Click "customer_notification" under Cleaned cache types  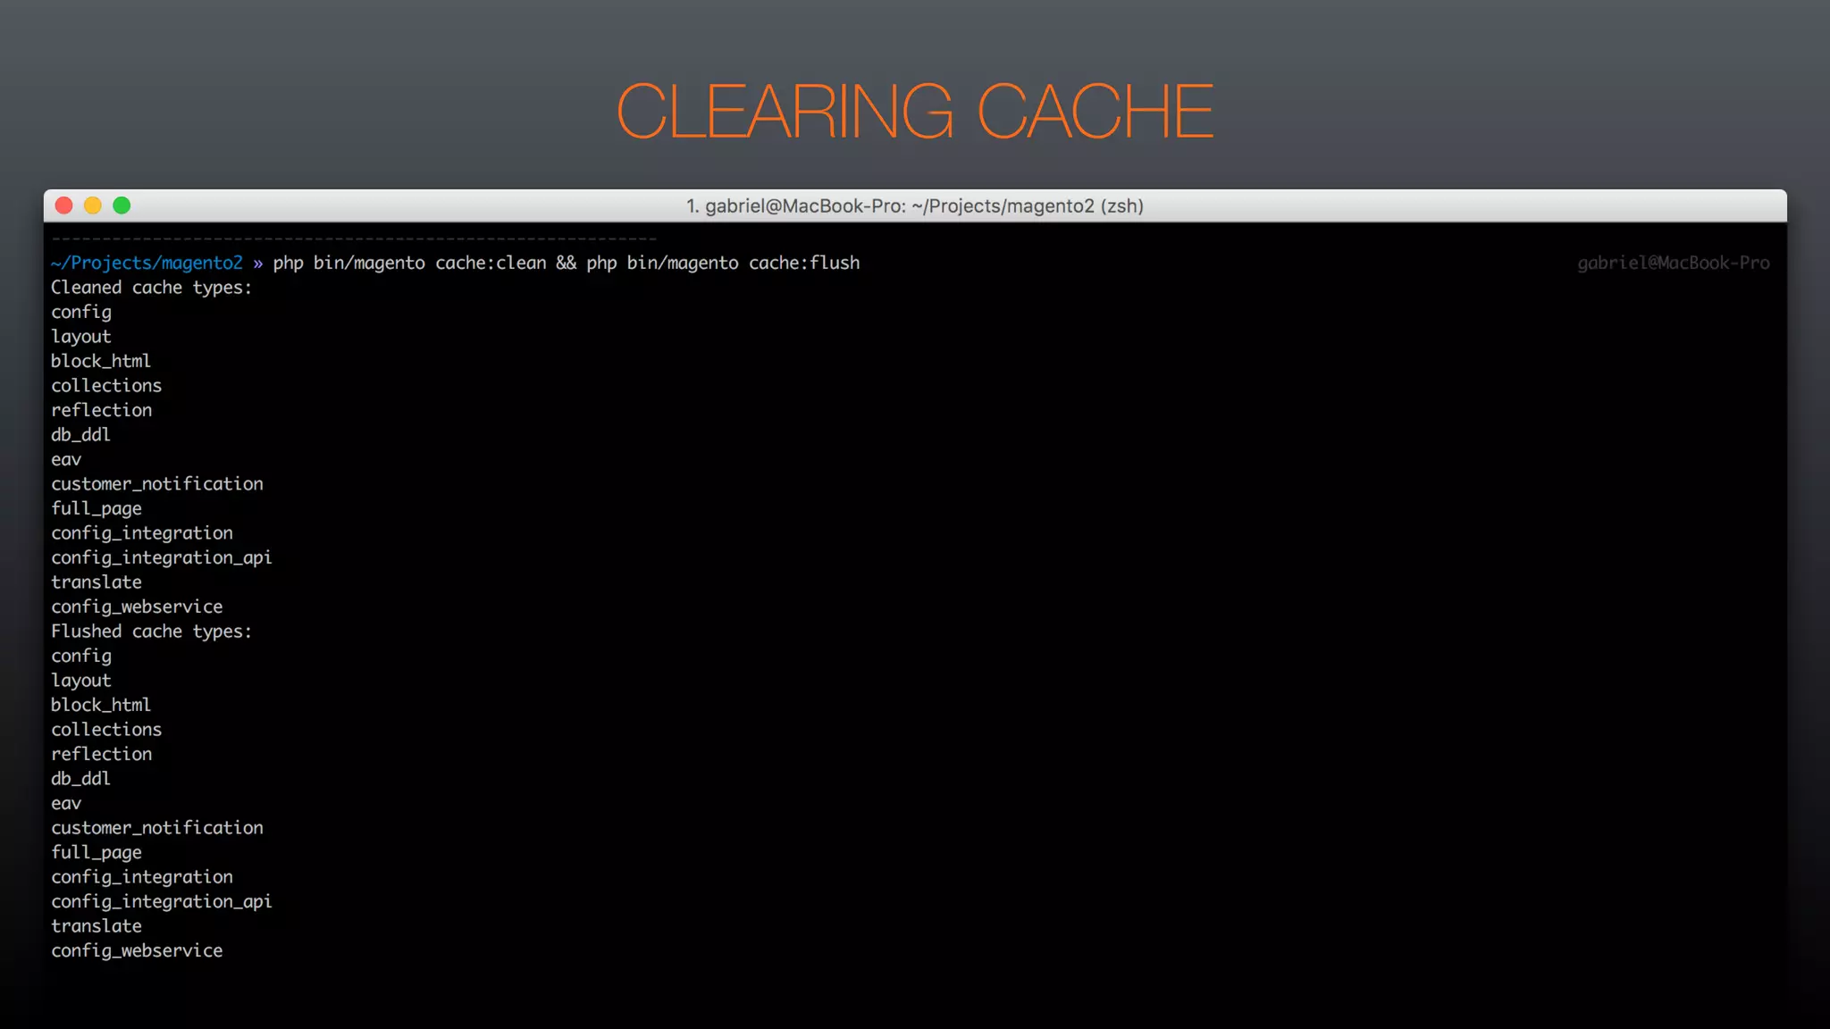click(x=157, y=484)
